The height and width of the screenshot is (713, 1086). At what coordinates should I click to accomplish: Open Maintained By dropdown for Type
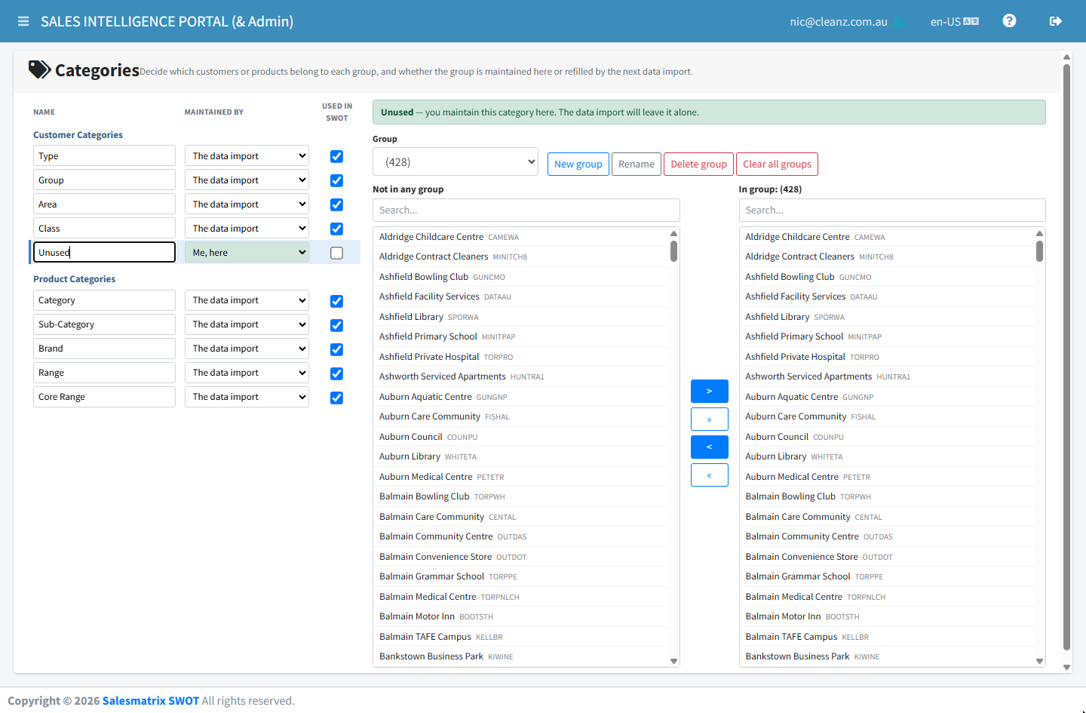247,155
